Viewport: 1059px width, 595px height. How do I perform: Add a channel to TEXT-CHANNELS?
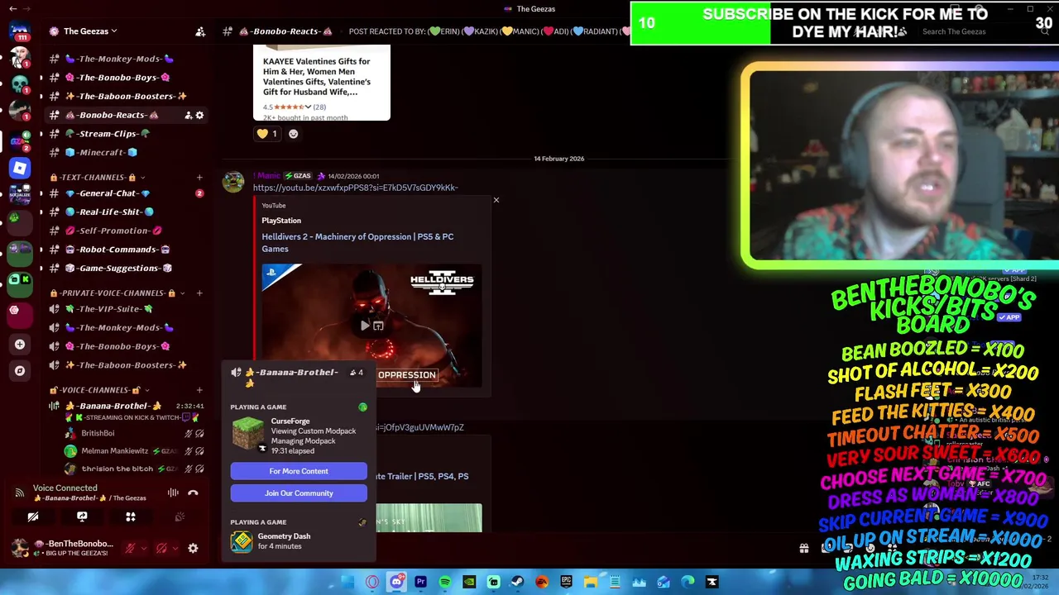[199, 178]
